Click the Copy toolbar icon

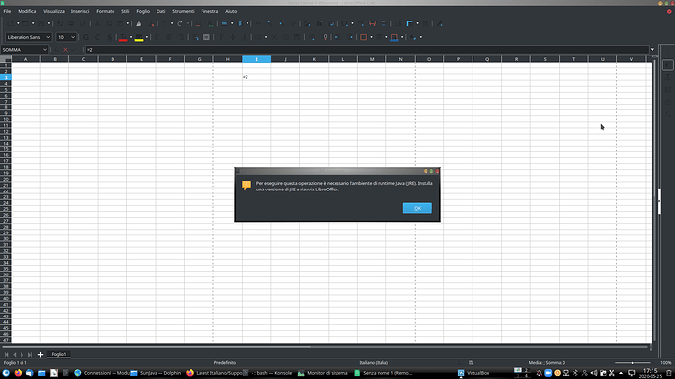110,23
